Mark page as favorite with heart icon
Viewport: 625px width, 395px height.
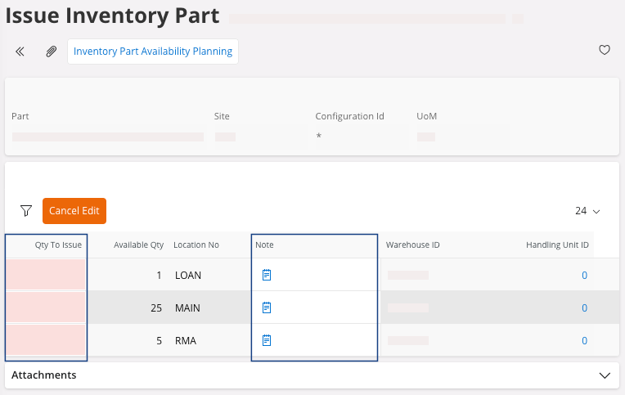(x=605, y=51)
